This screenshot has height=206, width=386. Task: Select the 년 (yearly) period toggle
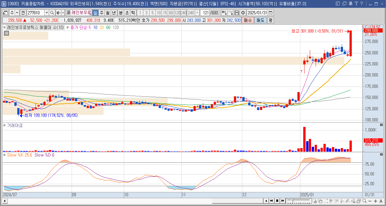[114, 13]
